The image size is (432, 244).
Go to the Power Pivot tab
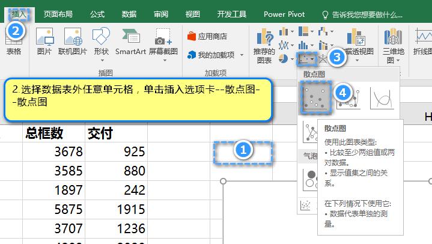coord(283,14)
